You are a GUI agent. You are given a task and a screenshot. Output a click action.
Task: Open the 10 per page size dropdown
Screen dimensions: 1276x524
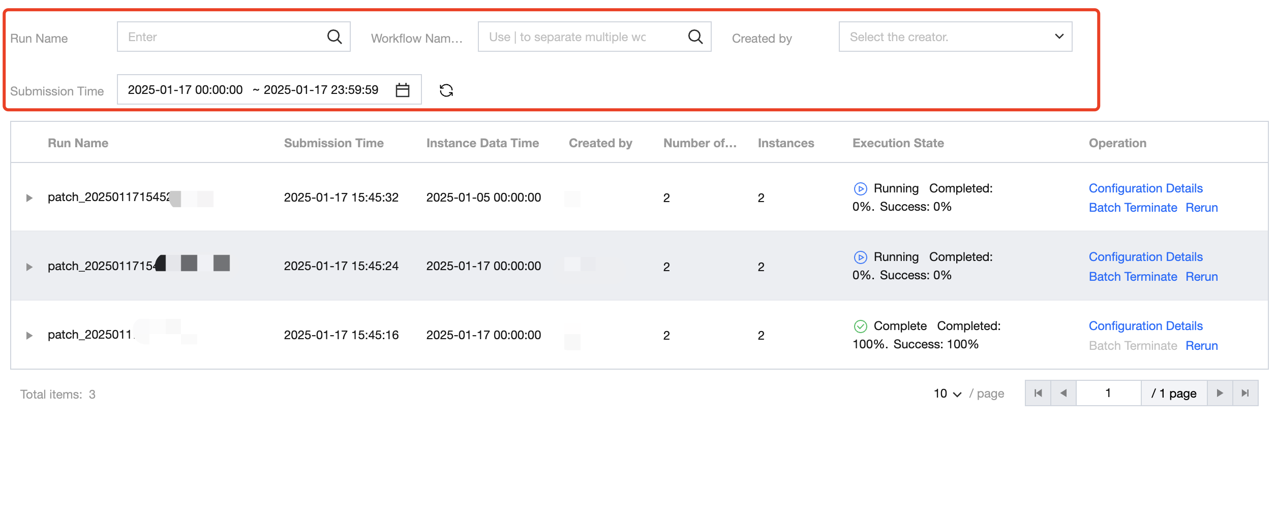(x=947, y=394)
